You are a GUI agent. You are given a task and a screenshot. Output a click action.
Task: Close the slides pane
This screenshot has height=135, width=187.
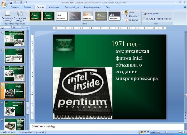[27, 28]
